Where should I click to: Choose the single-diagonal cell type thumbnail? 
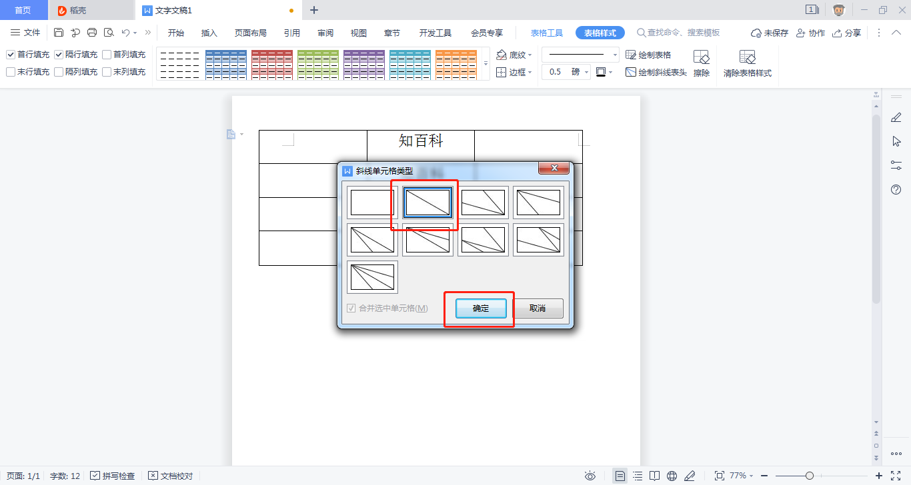click(x=427, y=203)
